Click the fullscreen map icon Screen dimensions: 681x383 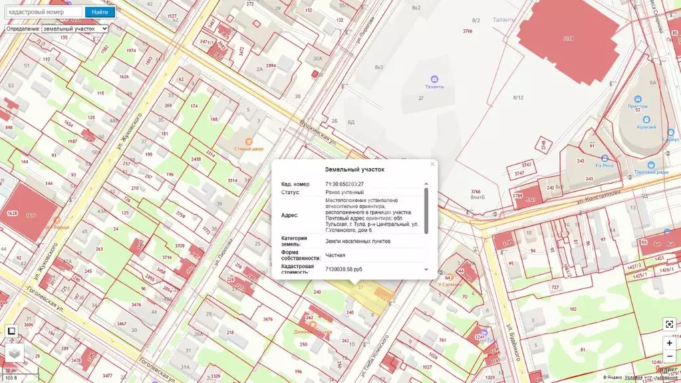click(668, 324)
